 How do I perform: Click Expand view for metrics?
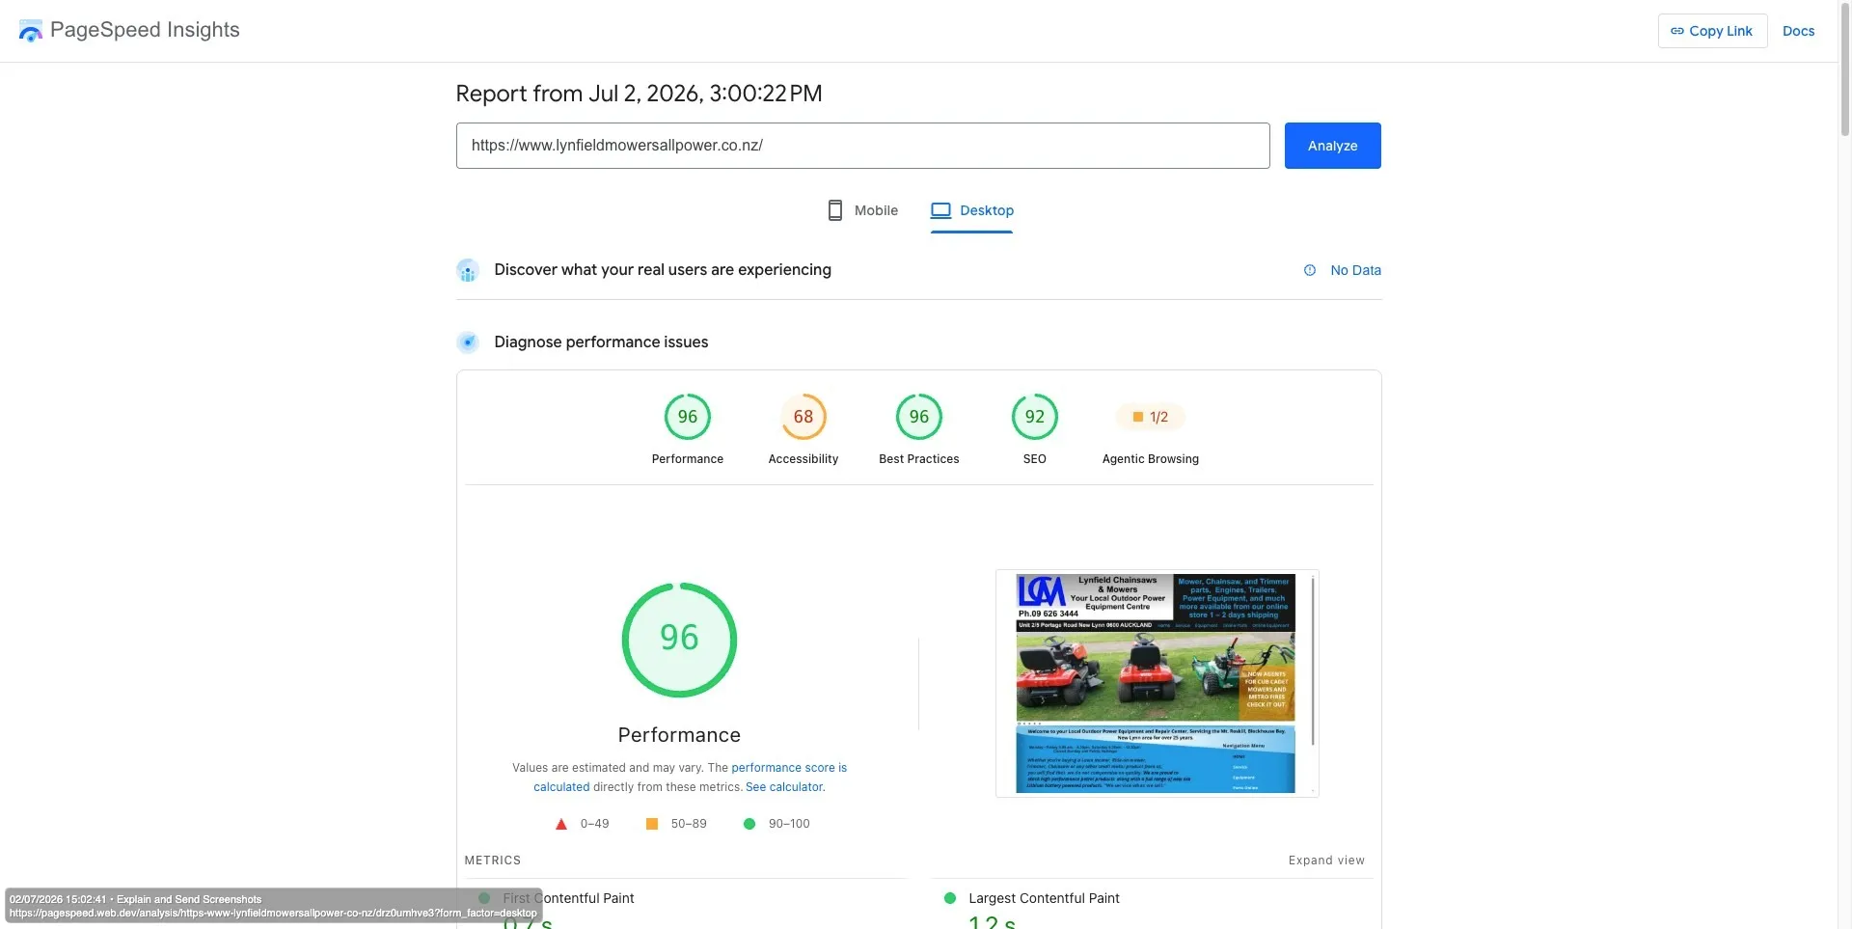coord(1326,861)
